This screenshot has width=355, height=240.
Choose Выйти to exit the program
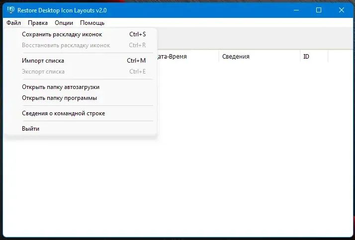81,129
